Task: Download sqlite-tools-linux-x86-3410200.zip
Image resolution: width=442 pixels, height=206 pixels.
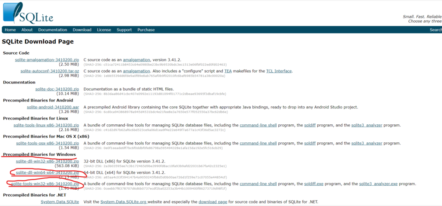Action: (x=46, y=125)
